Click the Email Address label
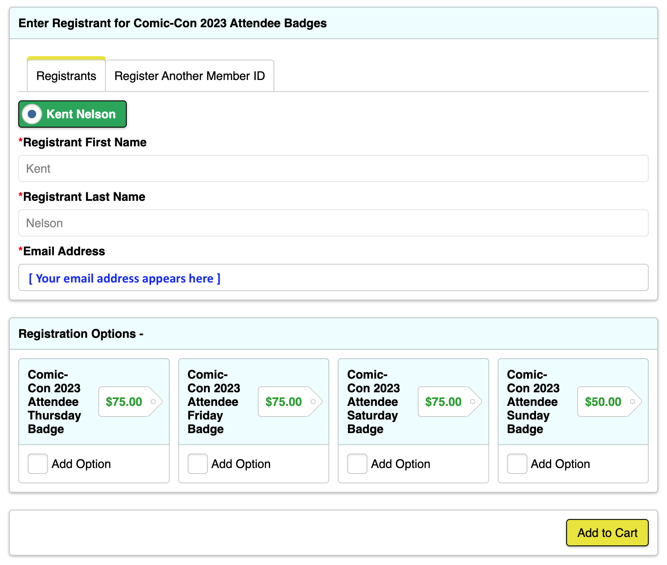Image resolution: width=667 pixels, height=565 pixels. point(62,251)
